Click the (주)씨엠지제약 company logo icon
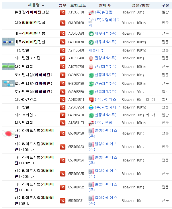The image size is (172, 209). (91, 107)
